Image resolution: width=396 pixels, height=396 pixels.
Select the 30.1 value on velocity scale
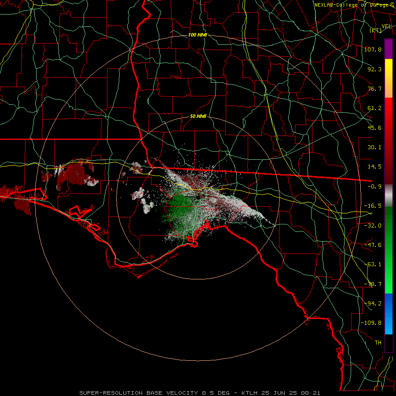pyautogui.click(x=374, y=147)
